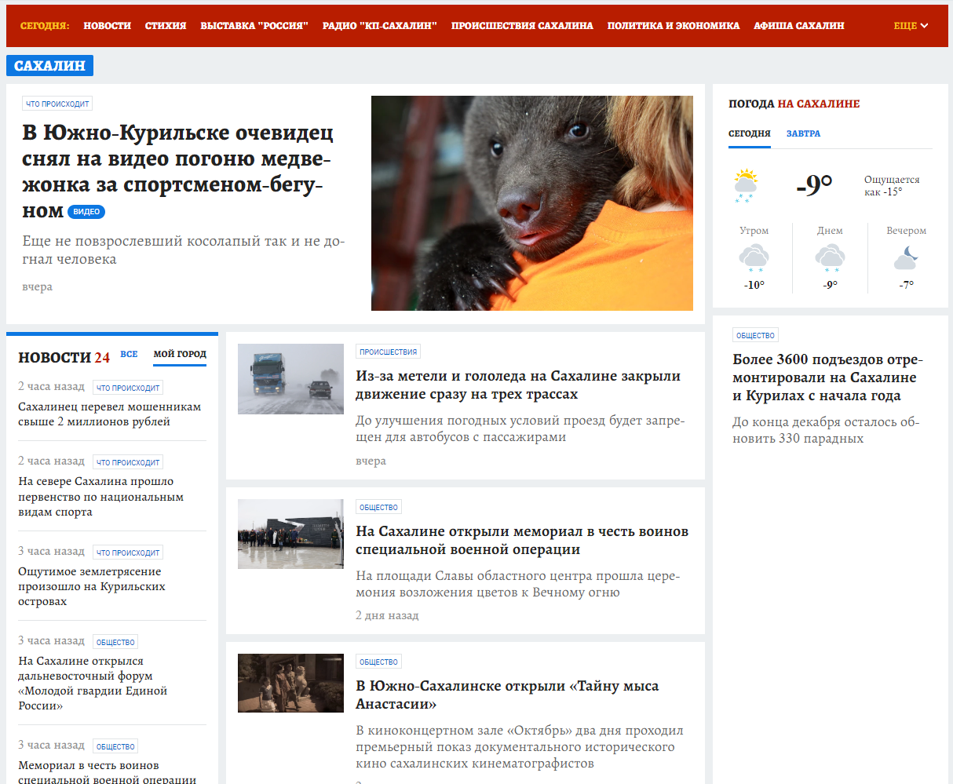Click ЧТО ПРОИСХОДИТ tag beside землетрясение news
The image size is (953, 784).
coord(128,552)
